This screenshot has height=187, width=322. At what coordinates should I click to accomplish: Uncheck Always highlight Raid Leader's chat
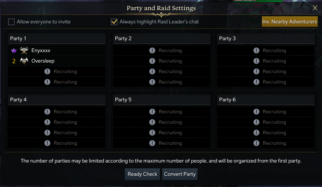(x=114, y=22)
